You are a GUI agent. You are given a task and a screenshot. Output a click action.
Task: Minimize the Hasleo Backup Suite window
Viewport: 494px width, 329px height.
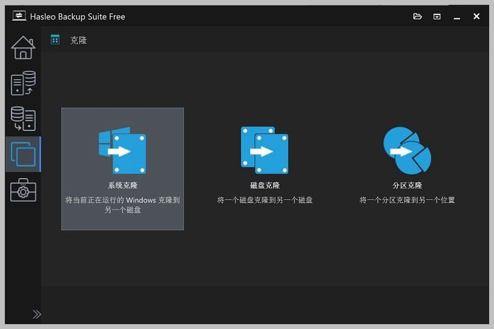[x=456, y=16]
